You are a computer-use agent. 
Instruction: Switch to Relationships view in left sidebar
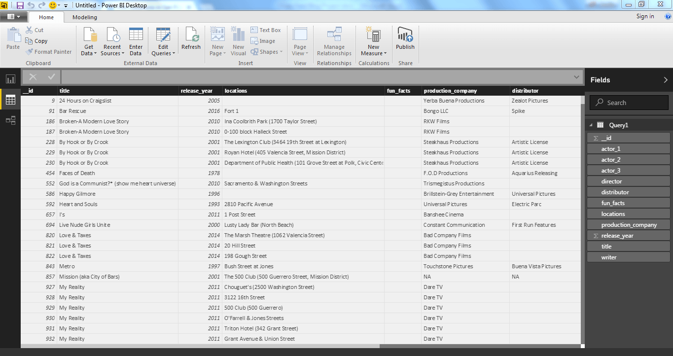tap(10, 120)
